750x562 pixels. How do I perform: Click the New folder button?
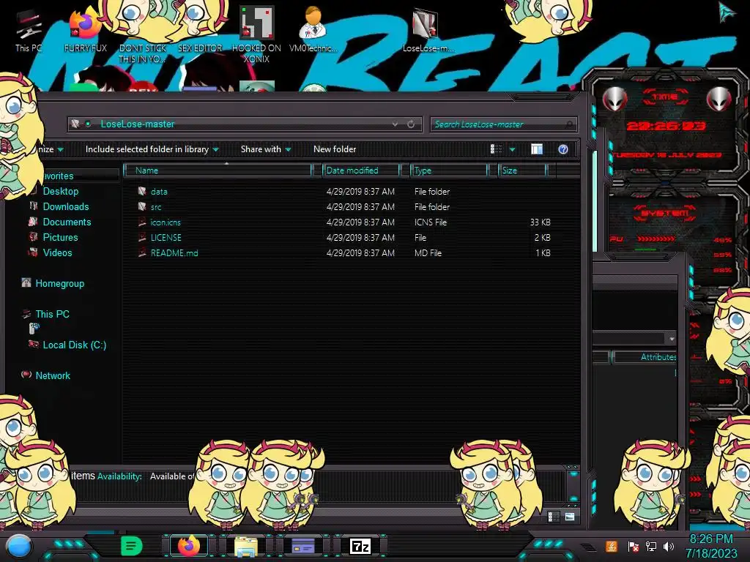(335, 149)
